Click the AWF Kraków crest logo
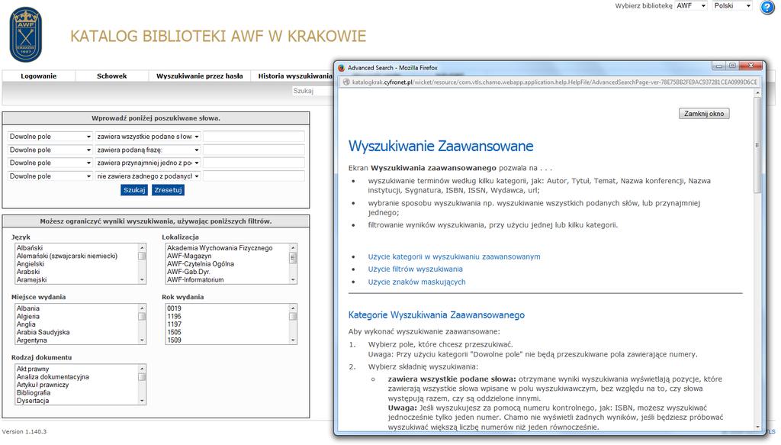Screen dimensions: 781x445 click(x=25, y=34)
